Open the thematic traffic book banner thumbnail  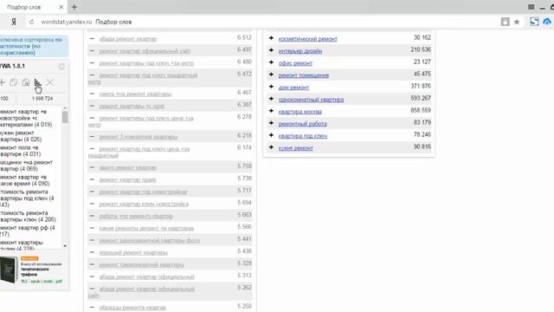[9, 270]
